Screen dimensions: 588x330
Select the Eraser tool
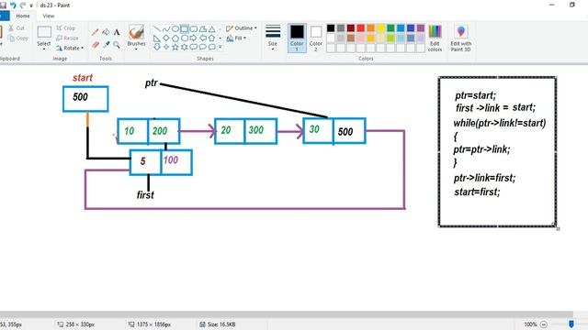click(96, 45)
